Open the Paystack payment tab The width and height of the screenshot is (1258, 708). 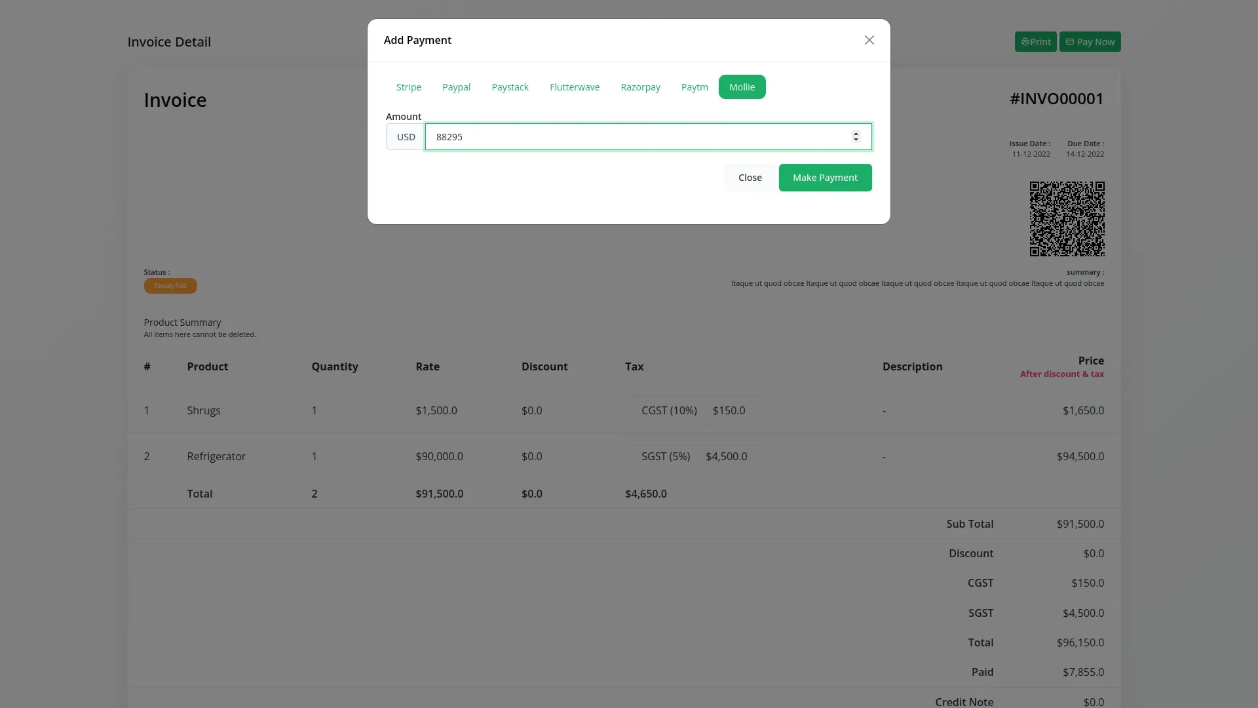pos(510,87)
